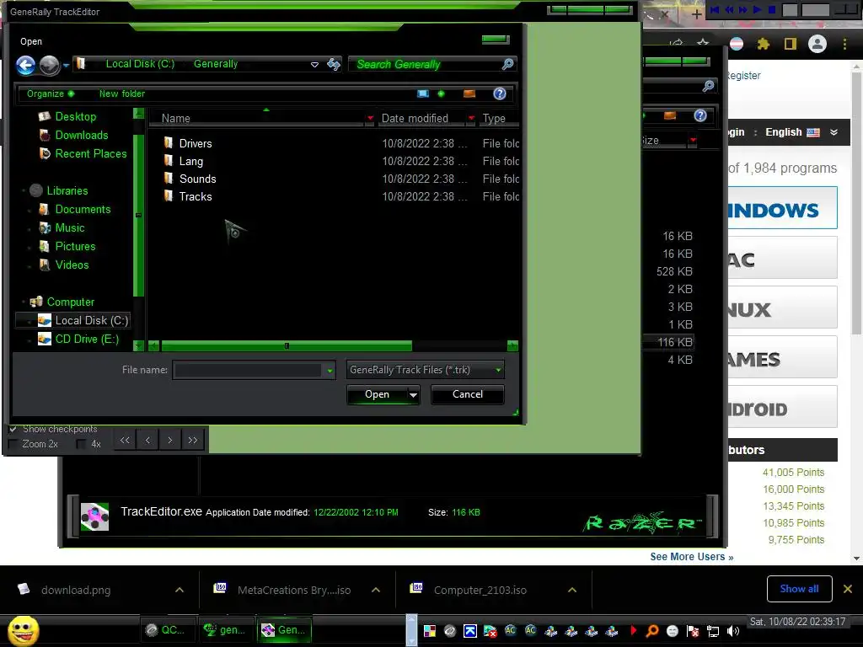Image resolution: width=863 pixels, height=647 pixels.
Task: Open options chevron for Computer_2103.iso download
Action: click(x=572, y=590)
